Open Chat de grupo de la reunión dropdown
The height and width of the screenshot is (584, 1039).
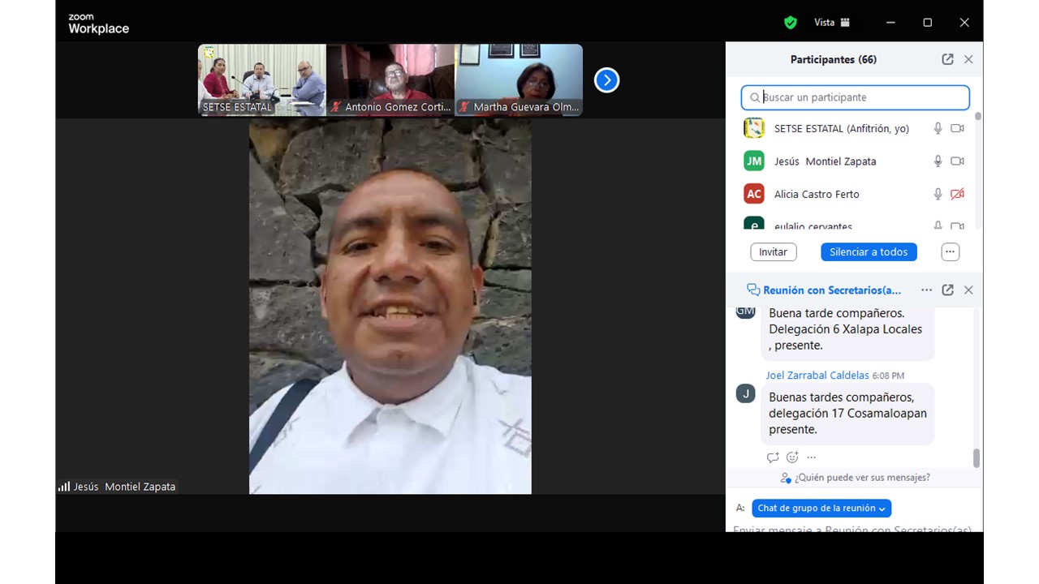pos(821,509)
